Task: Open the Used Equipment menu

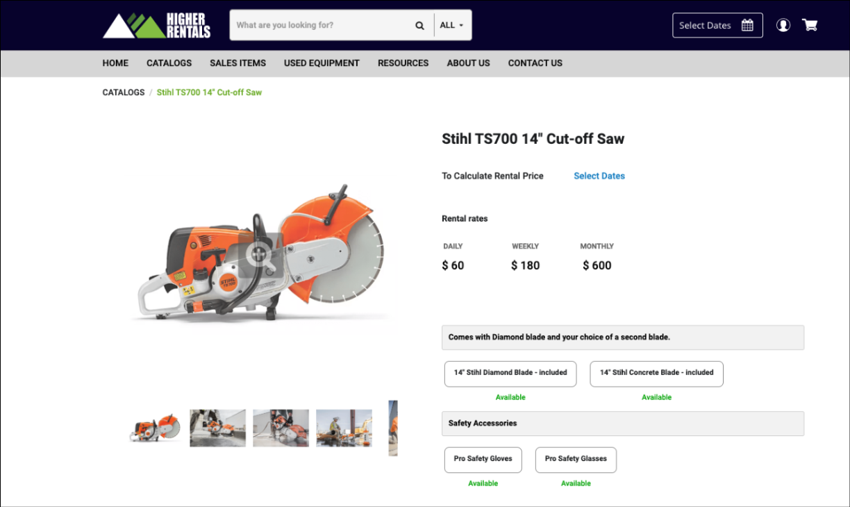Action: (322, 63)
